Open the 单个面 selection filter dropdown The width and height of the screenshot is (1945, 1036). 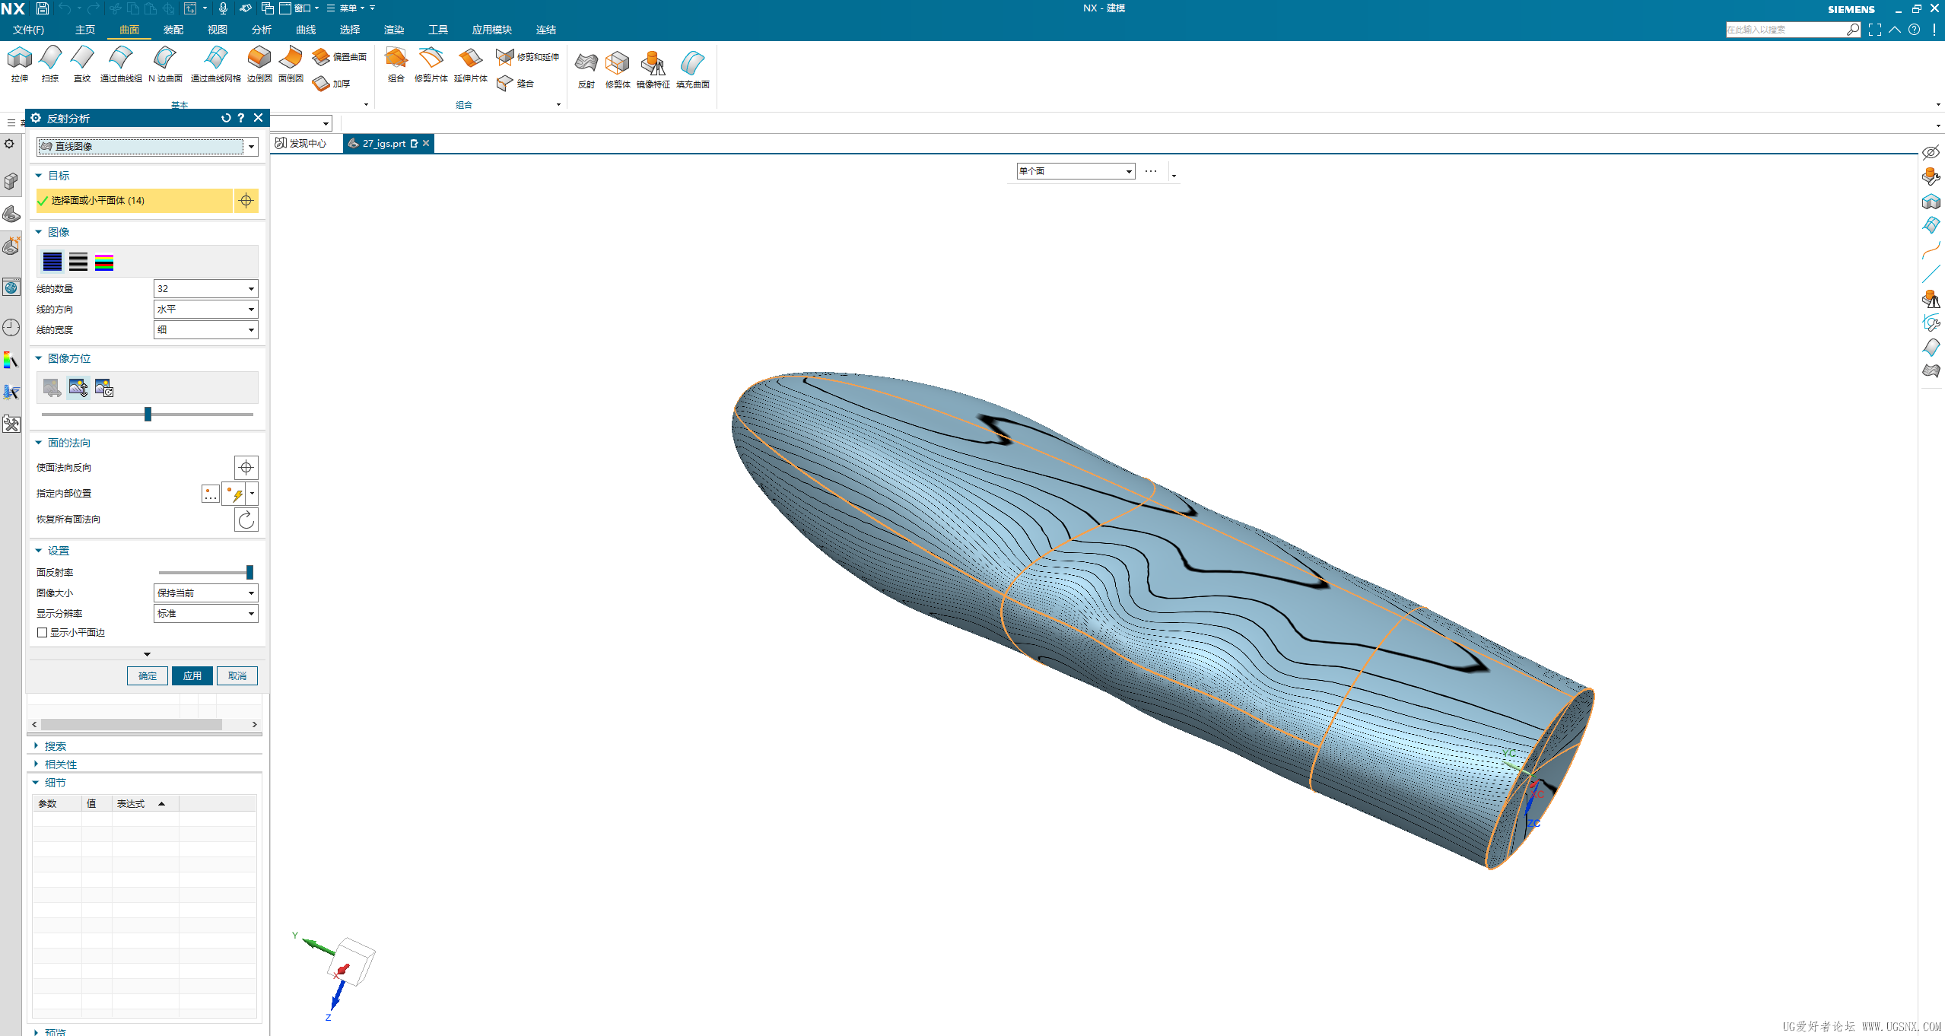(1076, 171)
